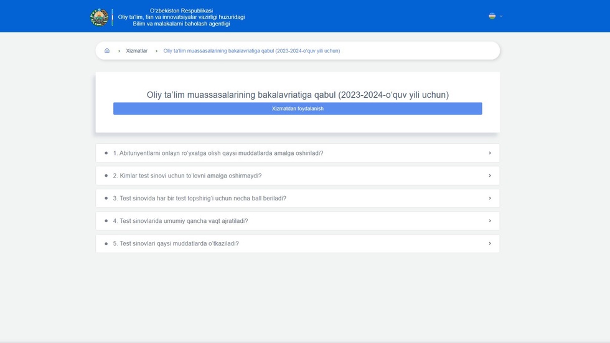
Task: Go to home via breadcrumb house icon
Action: 107,51
